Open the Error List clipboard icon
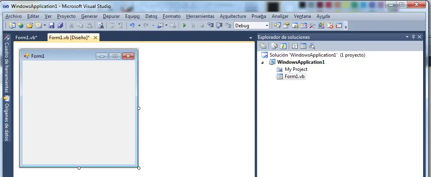 (x=330, y=26)
